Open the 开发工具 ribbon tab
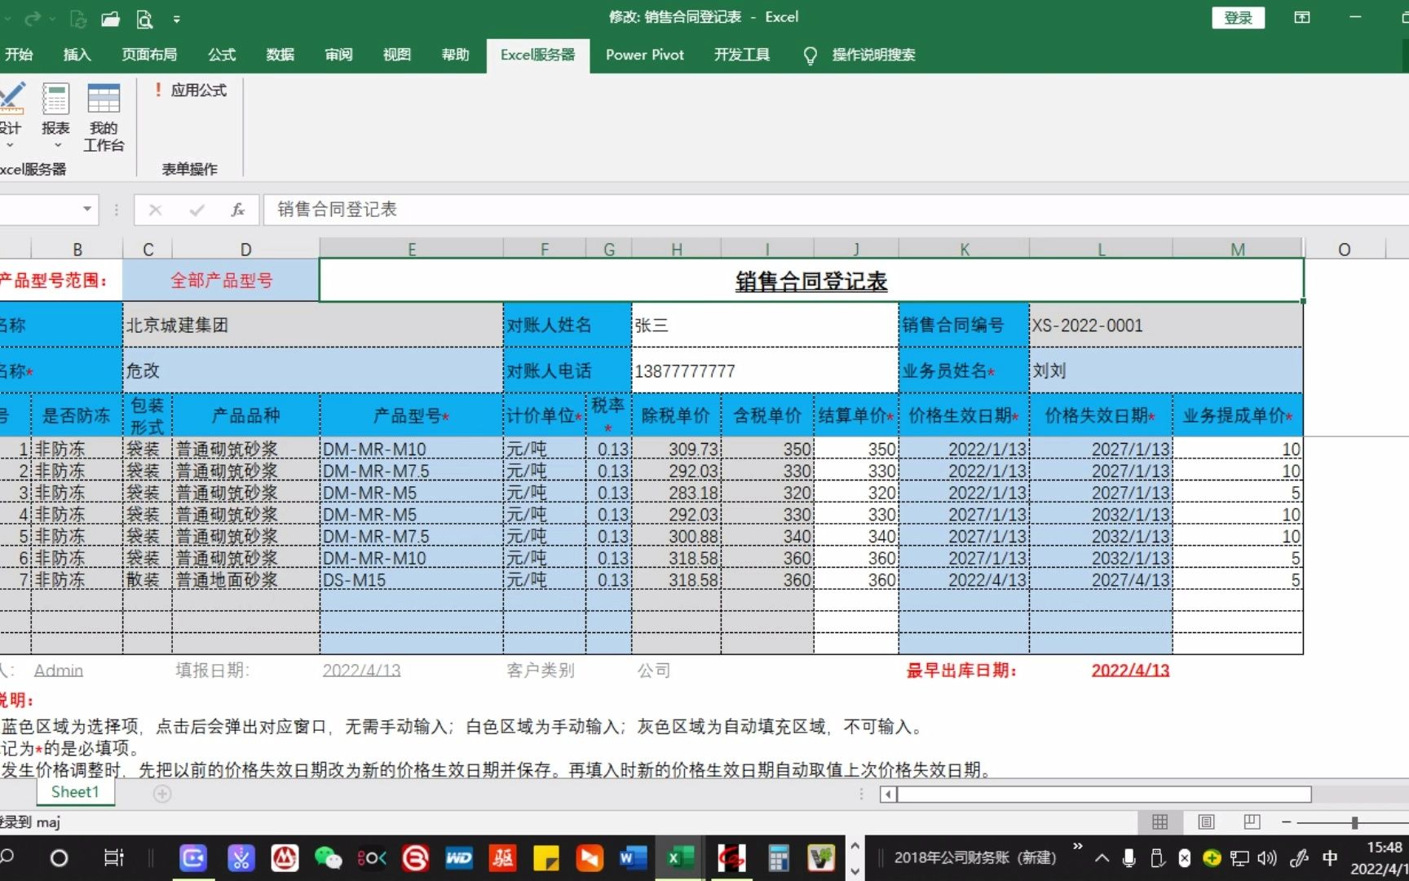The height and width of the screenshot is (881, 1409). 741,55
